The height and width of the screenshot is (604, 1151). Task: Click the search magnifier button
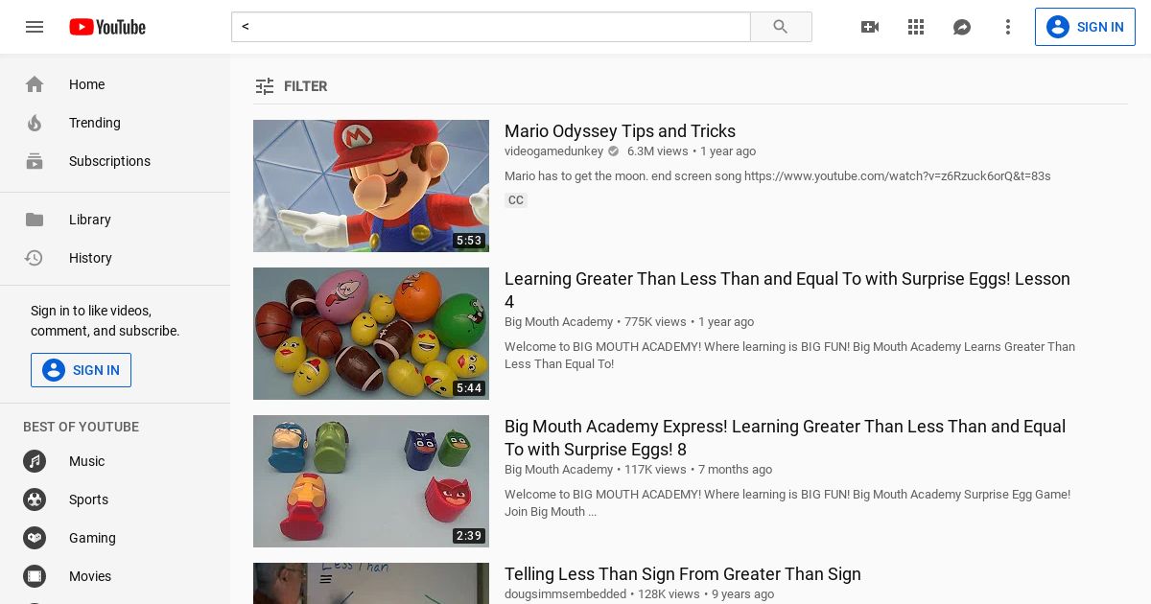(x=781, y=27)
